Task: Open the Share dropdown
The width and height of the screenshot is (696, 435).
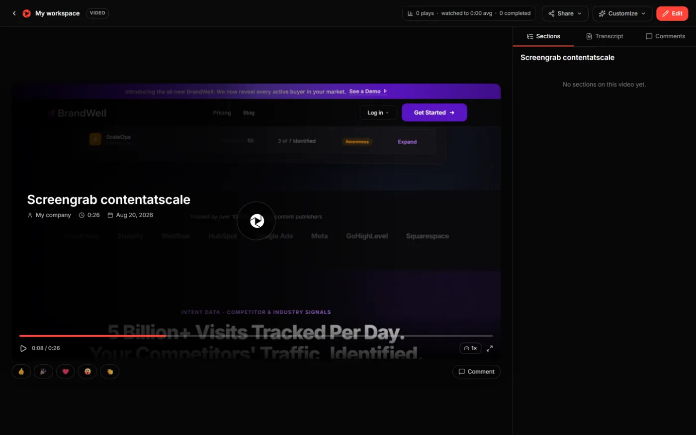Action: tap(565, 13)
